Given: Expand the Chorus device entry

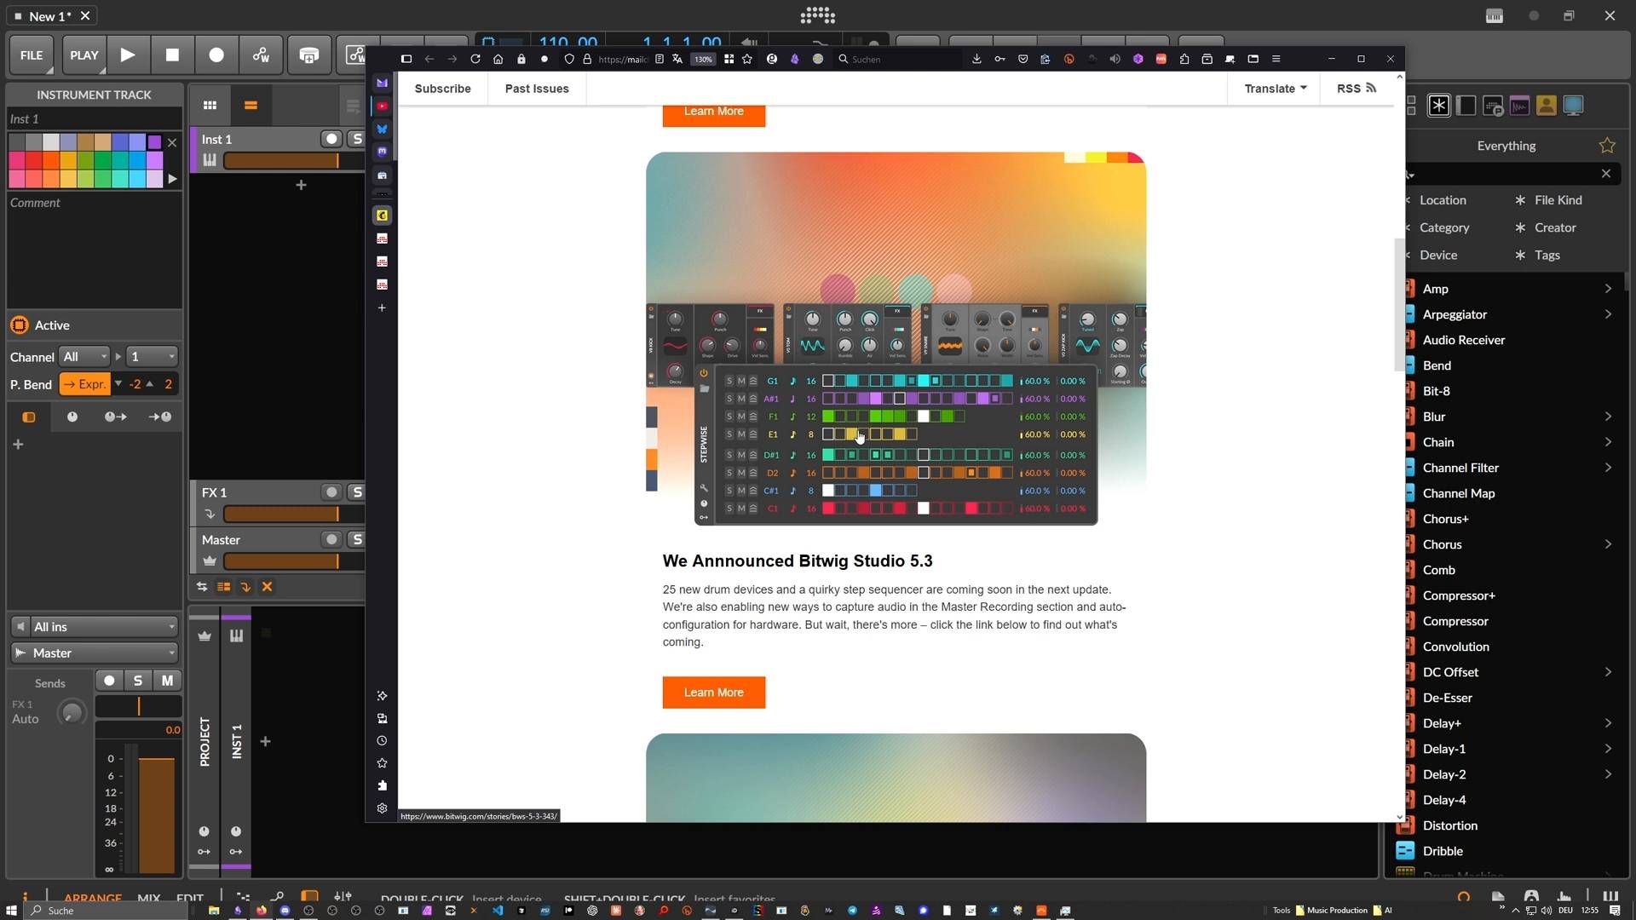Looking at the screenshot, I should point(1607,544).
